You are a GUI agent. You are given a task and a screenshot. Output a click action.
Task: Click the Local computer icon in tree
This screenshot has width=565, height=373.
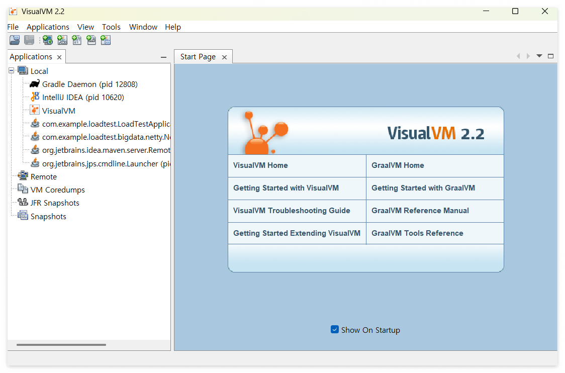click(x=23, y=71)
